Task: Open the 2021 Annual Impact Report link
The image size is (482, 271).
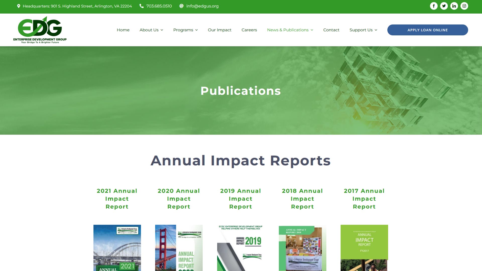Action: (x=117, y=198)
